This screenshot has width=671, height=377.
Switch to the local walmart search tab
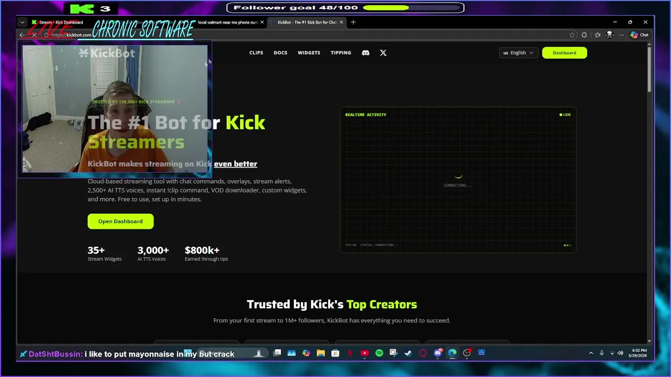(x=228, y=22)
